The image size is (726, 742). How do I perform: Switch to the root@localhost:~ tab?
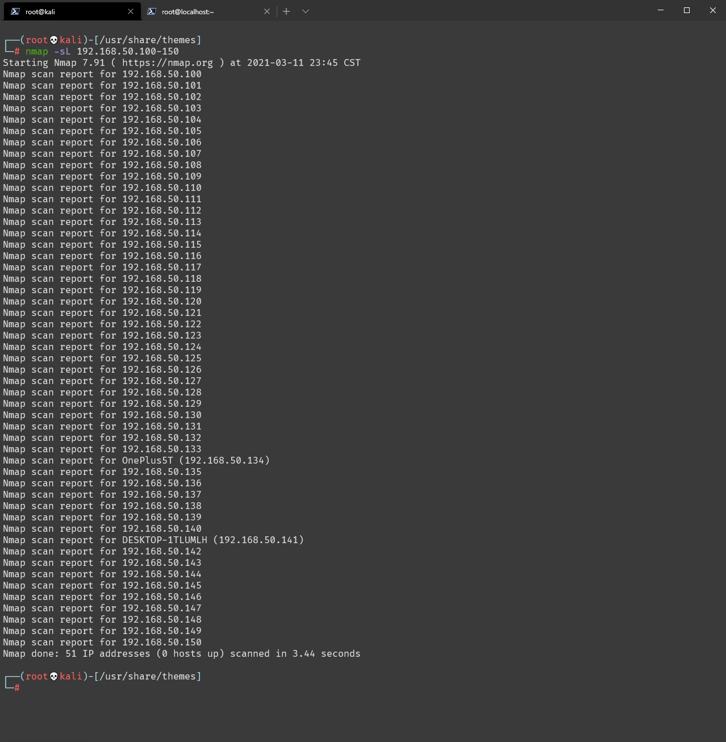coord(208,11)
